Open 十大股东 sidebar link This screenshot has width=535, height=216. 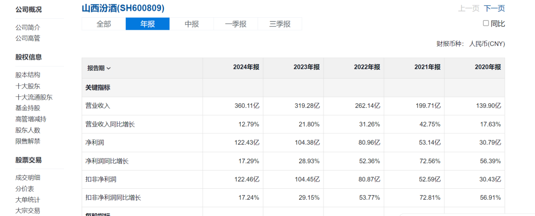[x=28, y=86]
